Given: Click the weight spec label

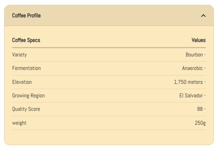Looking at the screenshot, I should (x=19, y=123).
